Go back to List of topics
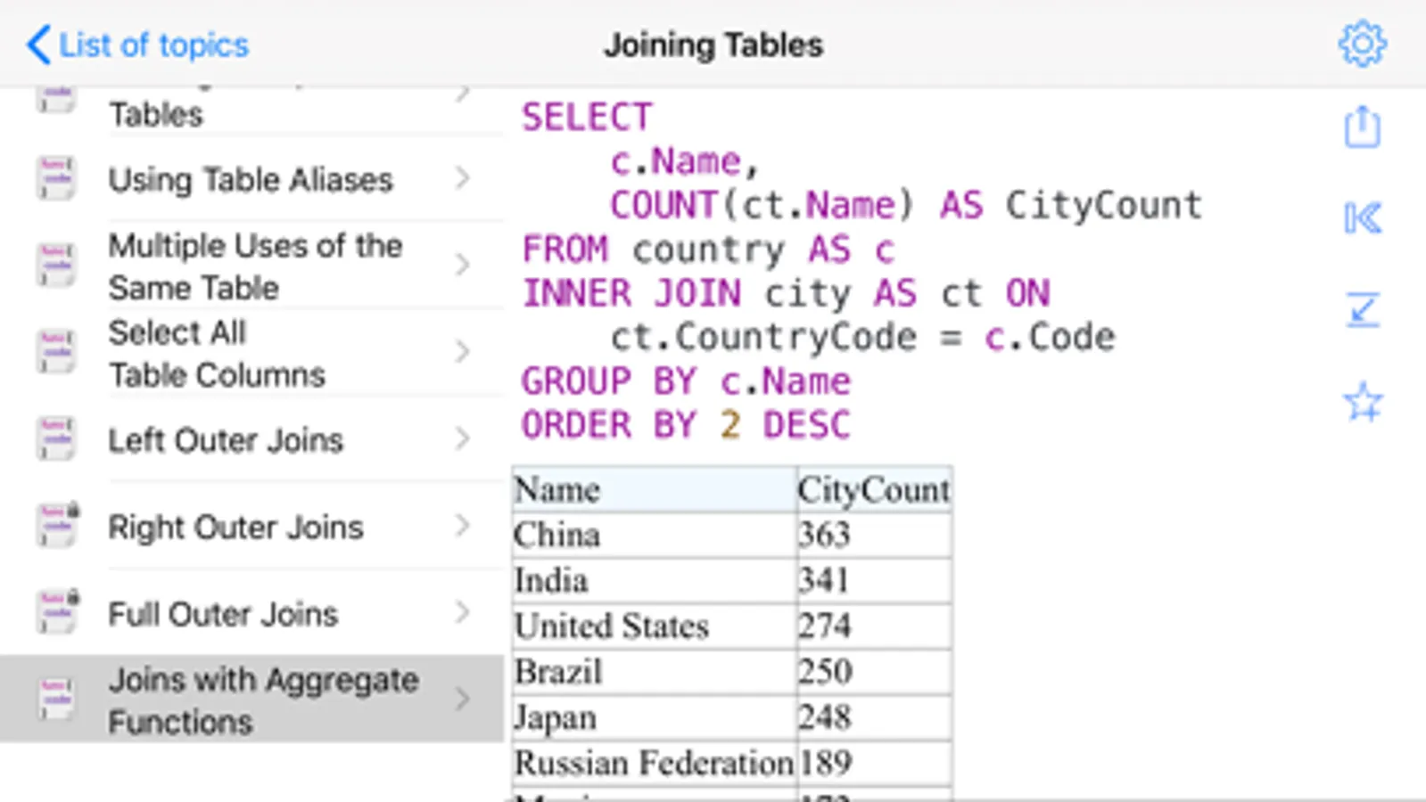This screenshot has width=1426, height=802. coord(137,45)
